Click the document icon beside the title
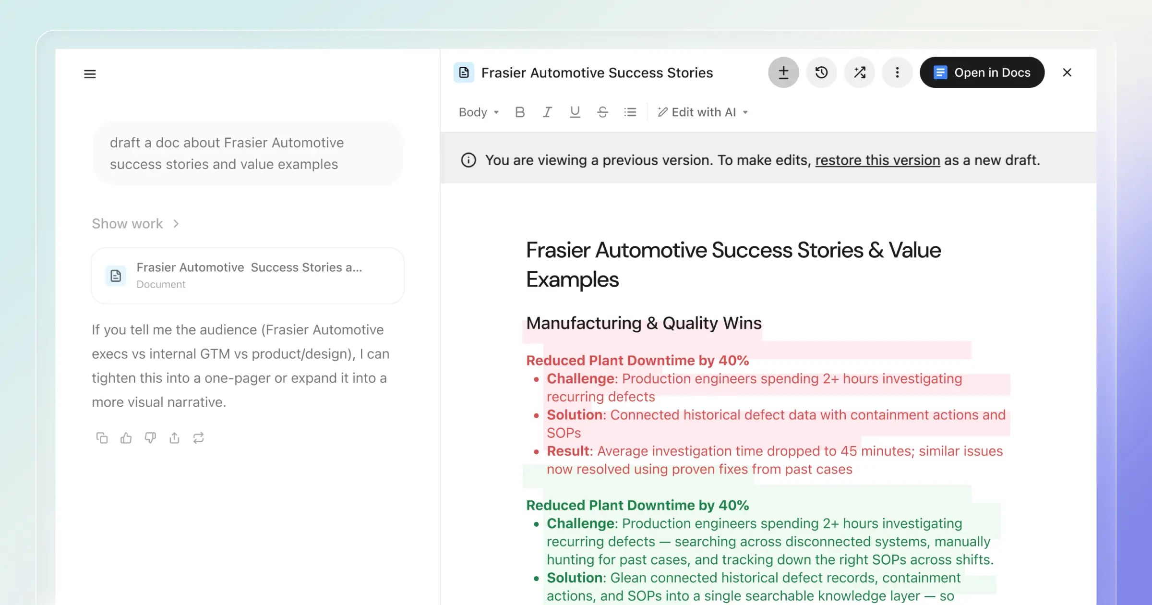Screen dimensions: 1152x605 pyautogui.click(x=464, y=73)
